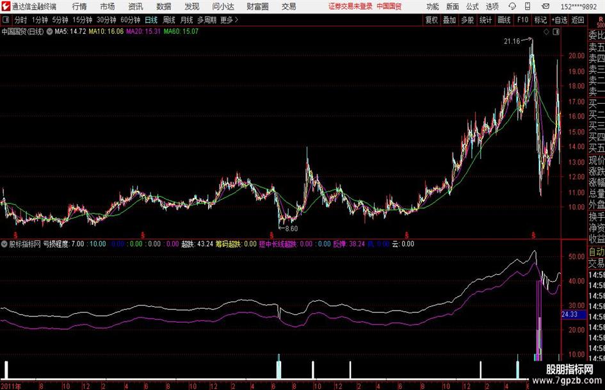Open the 多周期 multi-period view

[x=206, y=20]
